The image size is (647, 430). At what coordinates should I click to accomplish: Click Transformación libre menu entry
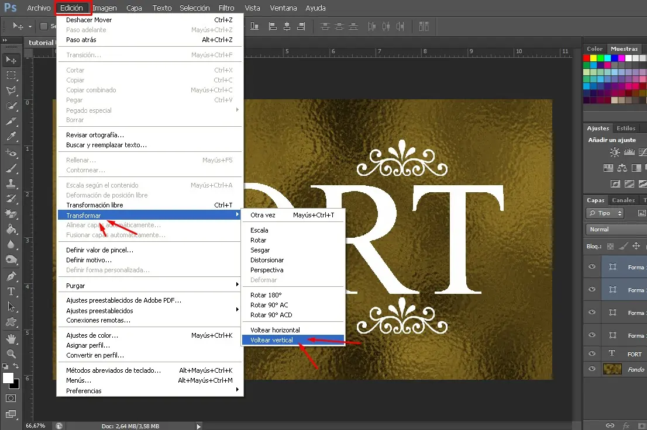click(x=149, y=205)
